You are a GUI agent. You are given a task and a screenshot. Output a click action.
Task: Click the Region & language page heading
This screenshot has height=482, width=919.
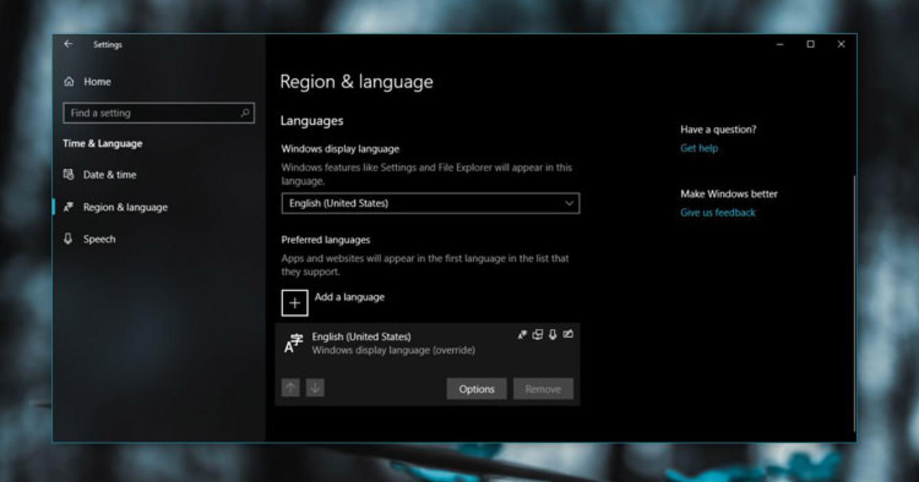(x=357, y=82)
